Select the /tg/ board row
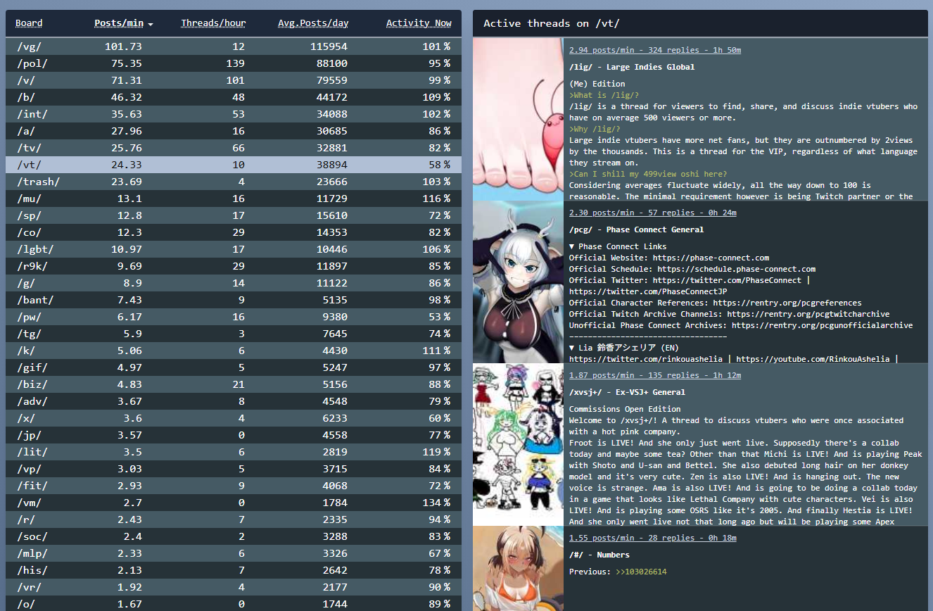Image resolution: width=933 pixels, height=611 pixels. [234, 334]
